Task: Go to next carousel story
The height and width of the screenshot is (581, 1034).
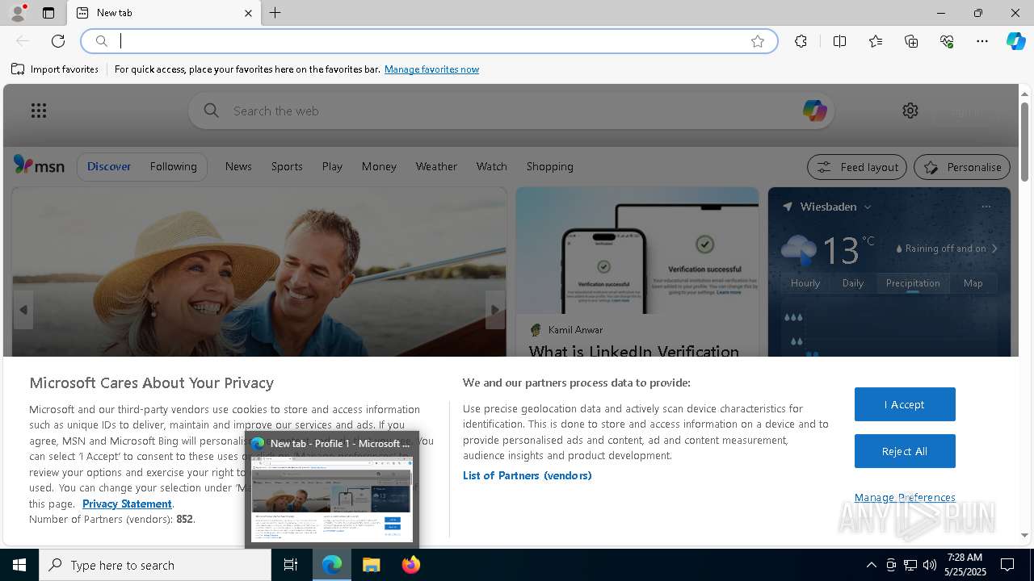Action: [495, 310]
